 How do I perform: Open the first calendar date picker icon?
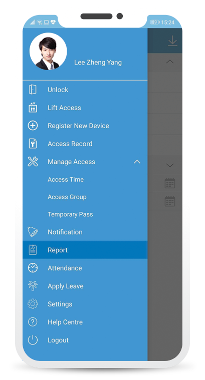(170, 183)
